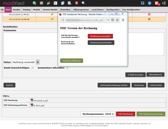This screenshot has height=129, width=168.
Task: Click the Fenster schliessen button
Action: pyautogui.click(x=72, y=61)
